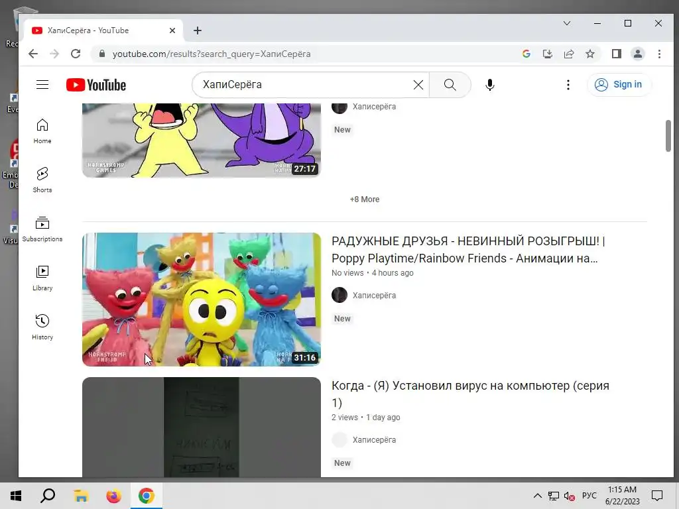This screenshot has height=509, width=679.
Task: Open taskbar search
Action: (48, 496)
